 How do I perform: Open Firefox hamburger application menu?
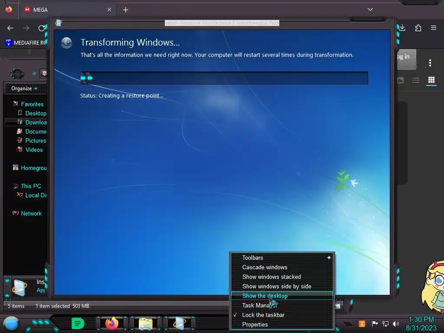434,28
